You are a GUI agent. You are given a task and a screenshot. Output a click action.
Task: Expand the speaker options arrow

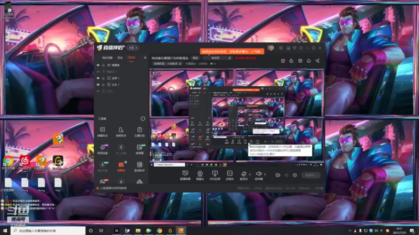[x=265, y=174]
